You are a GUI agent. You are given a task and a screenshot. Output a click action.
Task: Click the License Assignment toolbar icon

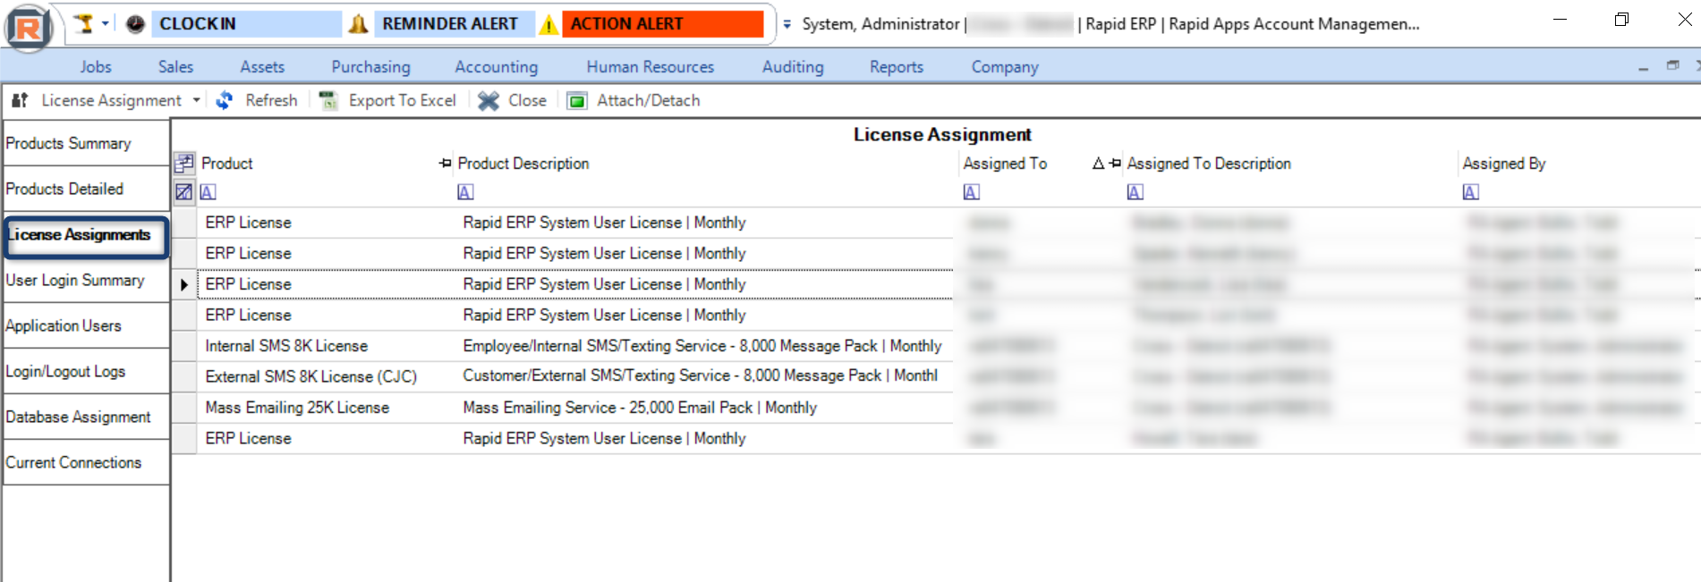[x=20, y=100]
